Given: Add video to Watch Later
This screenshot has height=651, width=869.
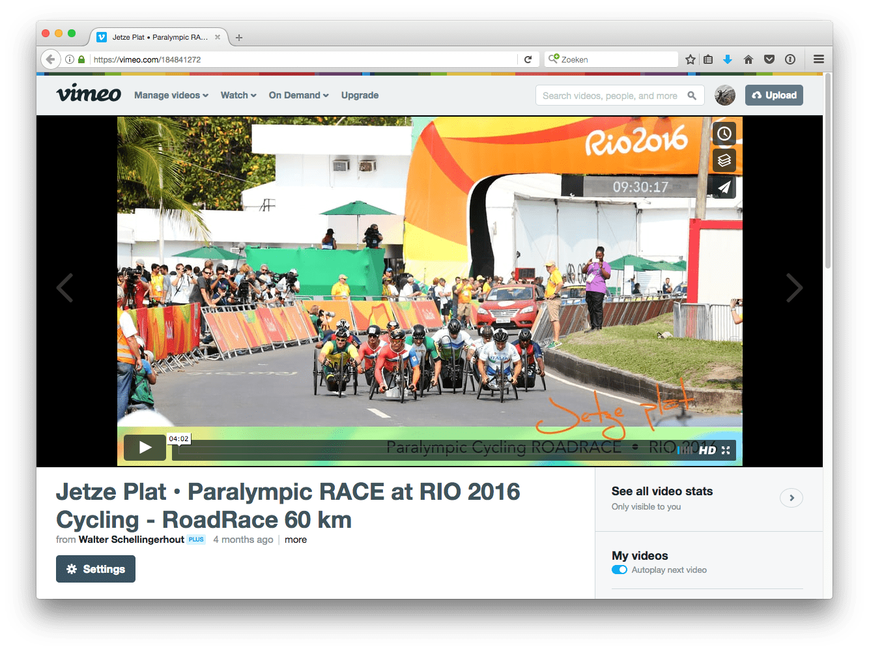Looking at the screenshot, I should tap(724, 134).
